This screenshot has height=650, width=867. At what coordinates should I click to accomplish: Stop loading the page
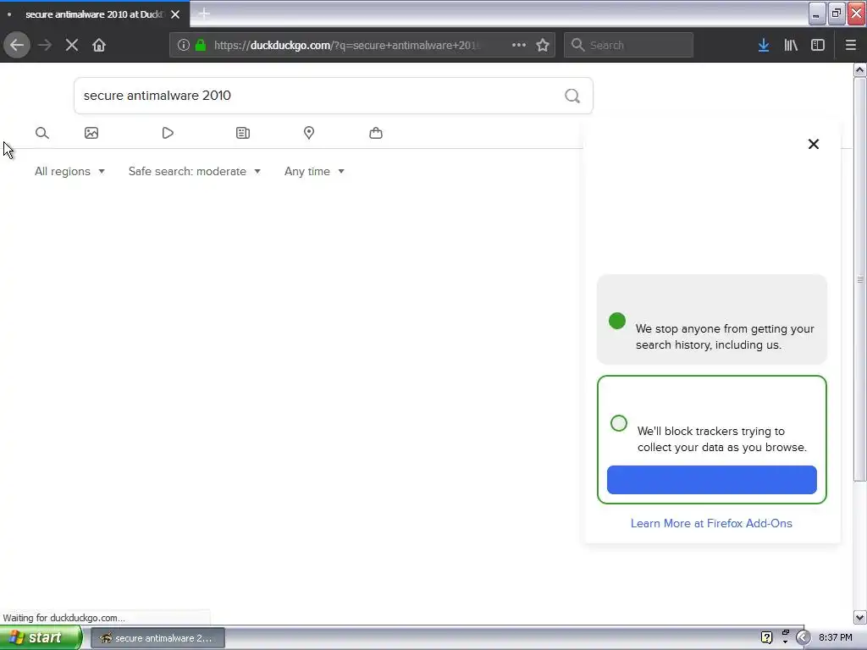pyautogui.click(x=72, y=45)
